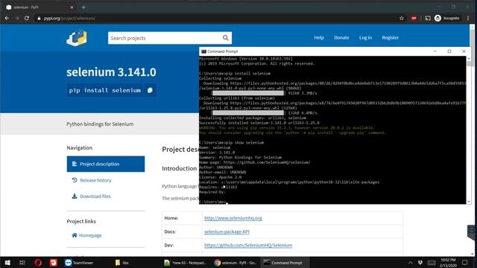Click the Command Prompt title bar icon
477x268 pixels.
pos(203,51)
